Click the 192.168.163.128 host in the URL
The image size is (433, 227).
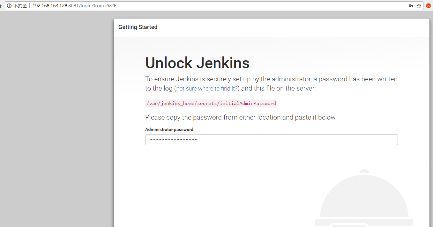[50, 6]
